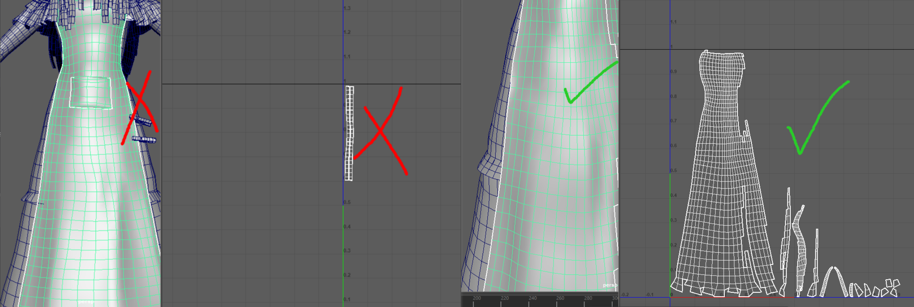Click the 1.3 grid label in the UV editor

pyautogui.click(x=347, y=8)
